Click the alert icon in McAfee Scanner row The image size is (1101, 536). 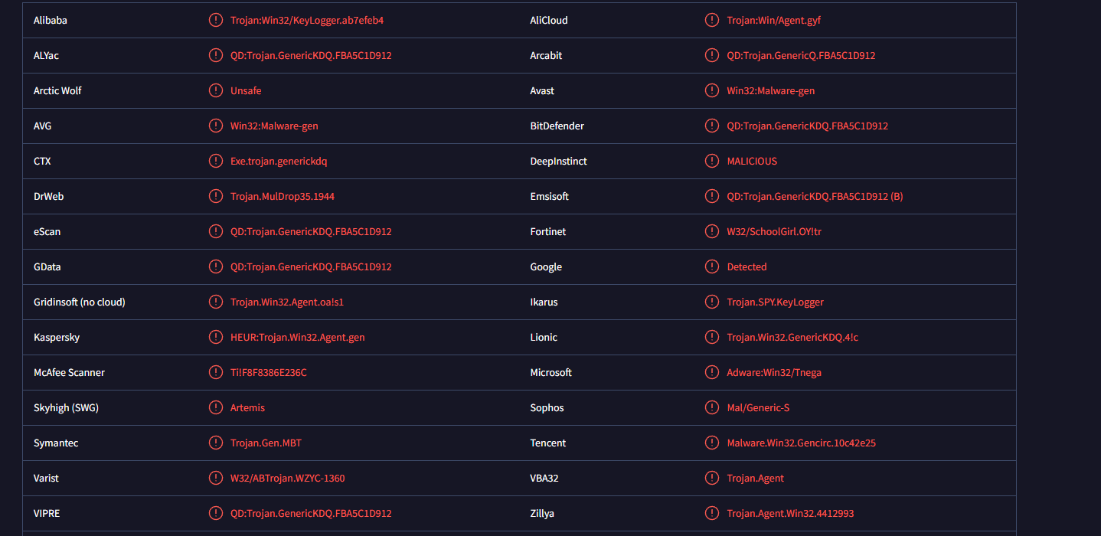(x=216, y=372)
